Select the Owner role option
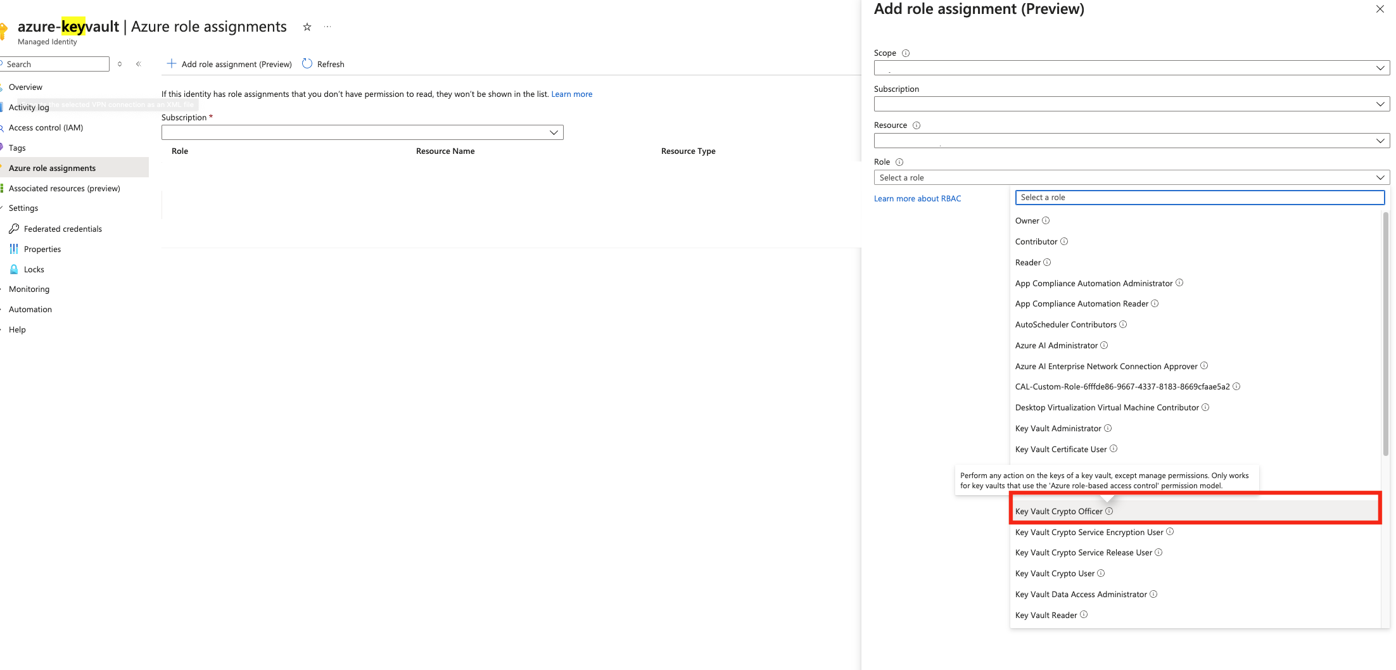The height and width of the screenshot is (670, 1396). pyautogui.click(x=1195, y=220)
